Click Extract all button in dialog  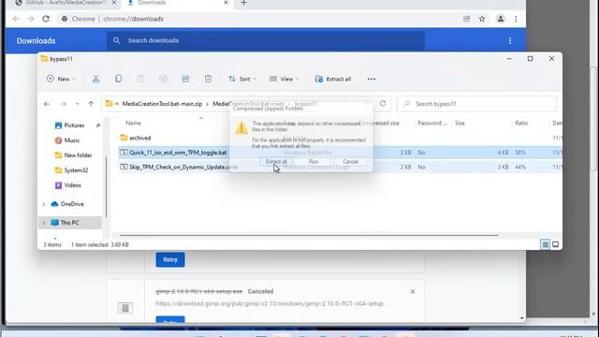pos(276,162)
